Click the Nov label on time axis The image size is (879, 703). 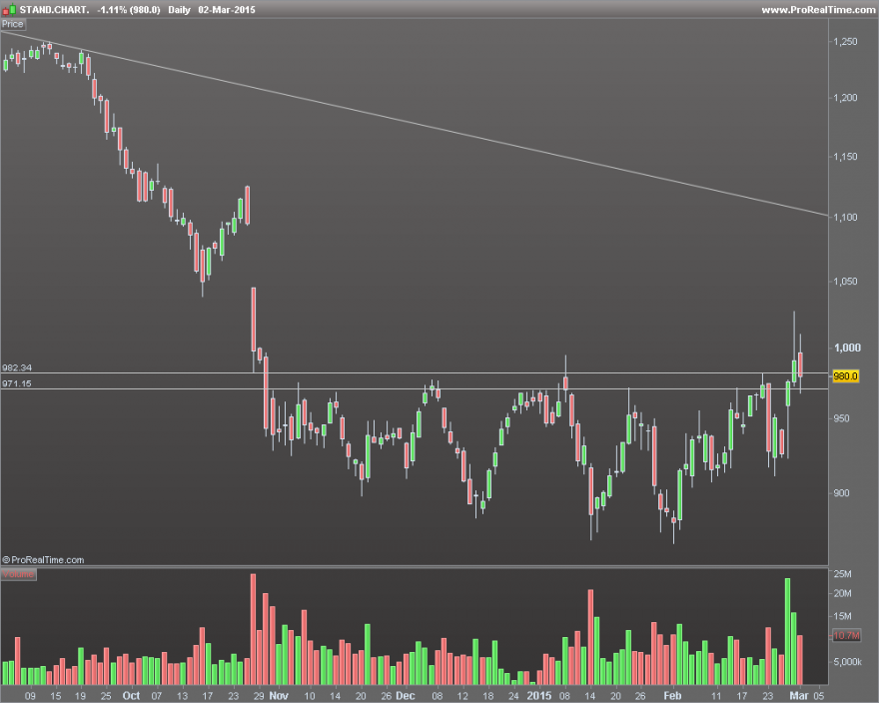coord(279,696)
